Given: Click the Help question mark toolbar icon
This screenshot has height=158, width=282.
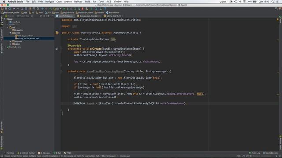Looking at the screenshot, I should click(x=105, y=9).
